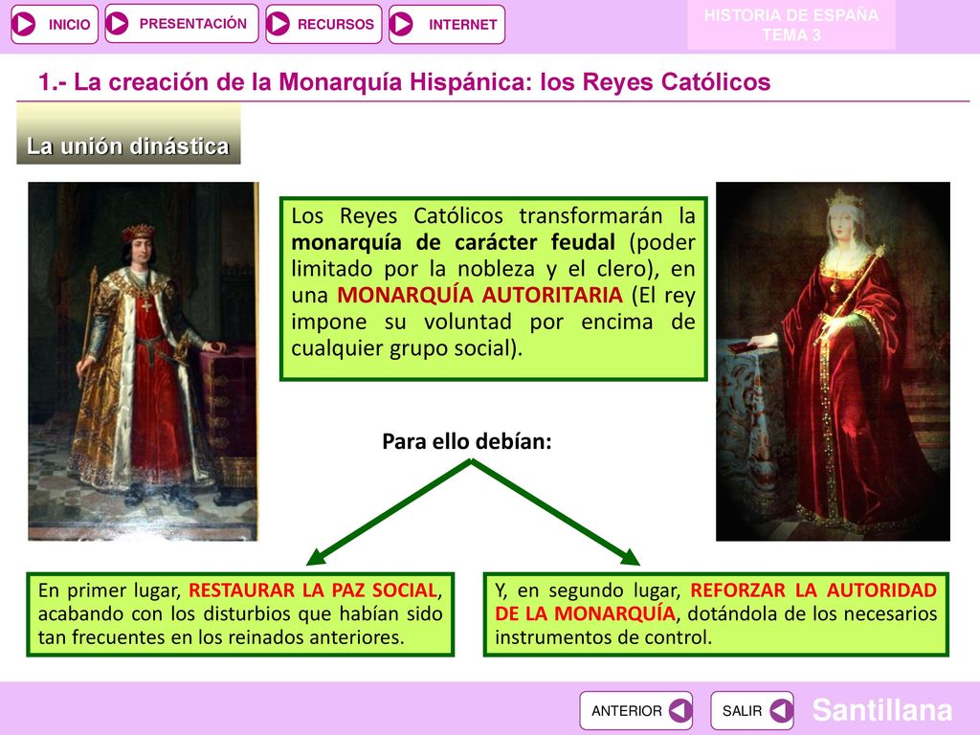980x735 pixels.
Task: Go to previous slide via ANTERIOR text
Action: (x=626, y=711)
